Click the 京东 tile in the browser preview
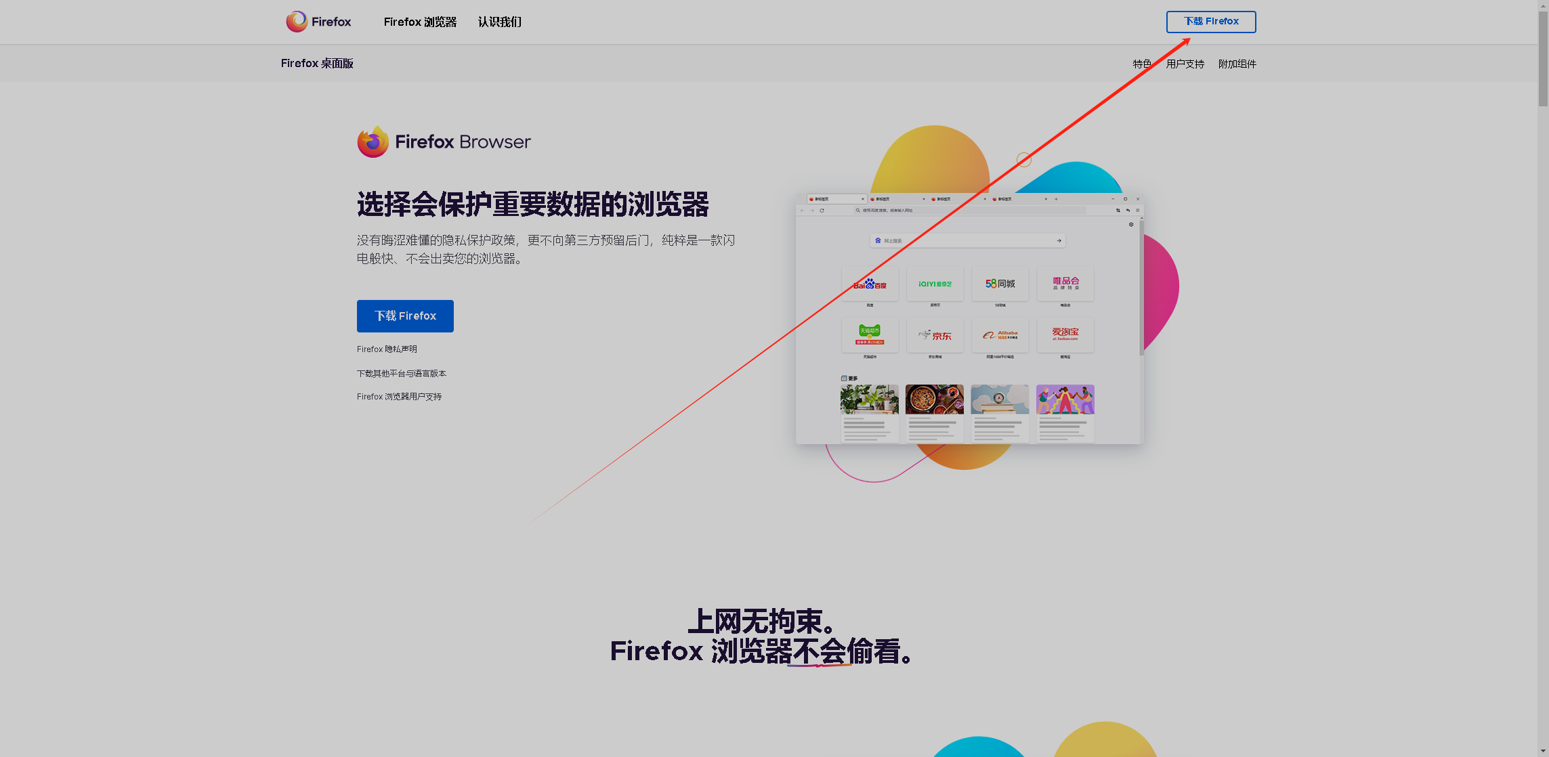The image size is (1549, 757). click(935, 335)
